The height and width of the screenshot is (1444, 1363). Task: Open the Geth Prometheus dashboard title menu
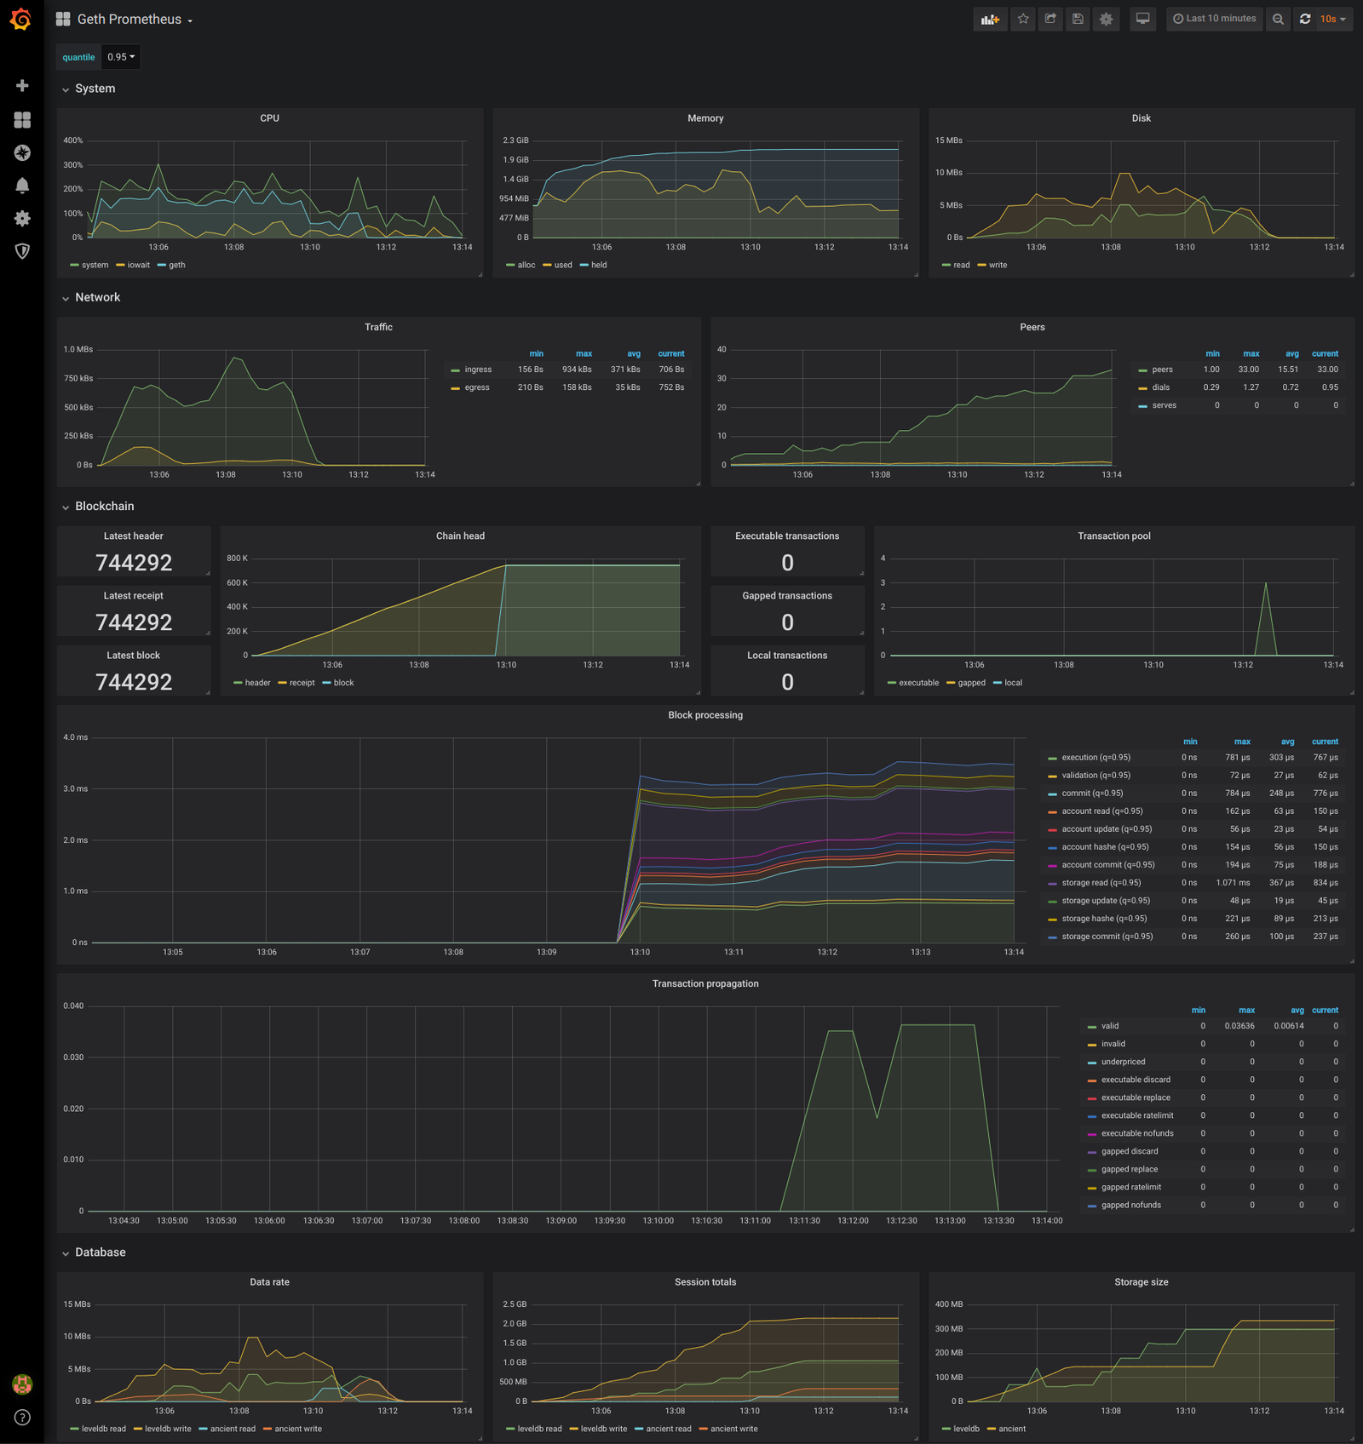pyautogui.click(x=128, y=19)
